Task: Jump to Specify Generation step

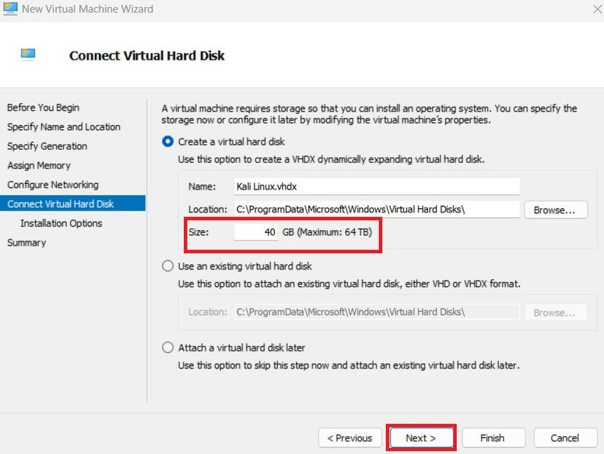Action: click(48, 146)
